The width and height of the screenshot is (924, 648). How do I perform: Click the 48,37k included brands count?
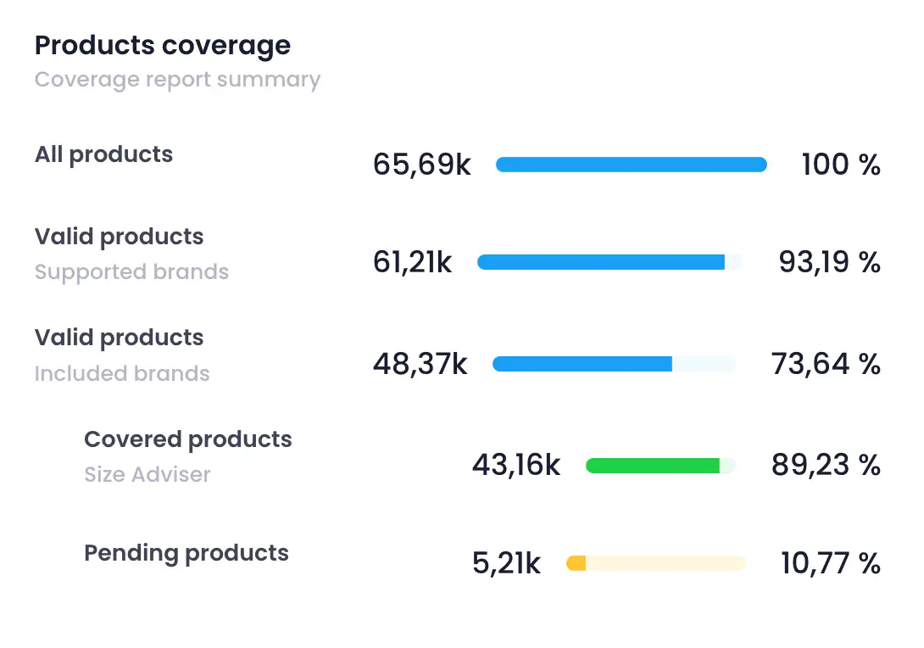[x=420, y=365]
